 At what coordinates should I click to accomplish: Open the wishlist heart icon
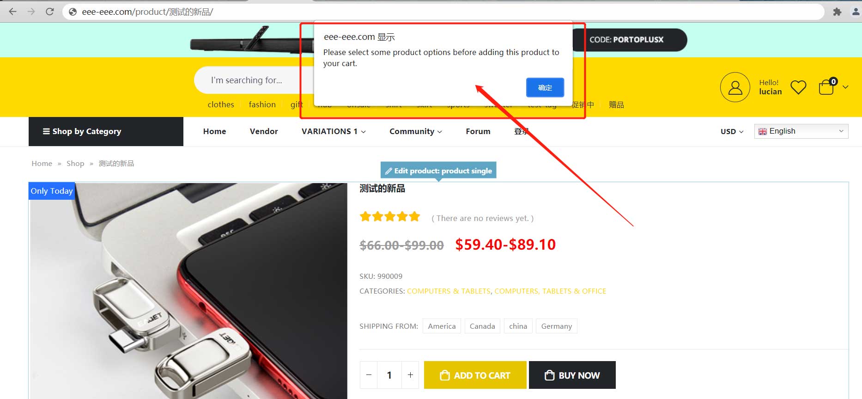(x=798, y=87)
